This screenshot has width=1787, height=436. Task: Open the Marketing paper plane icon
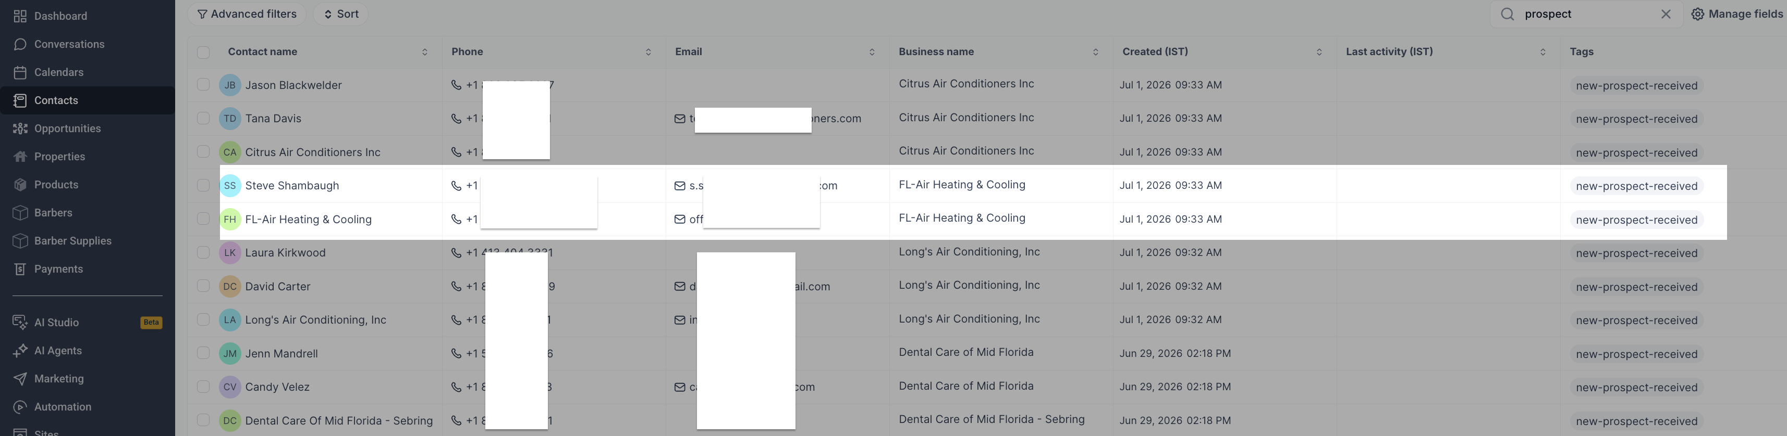[20, 379]
